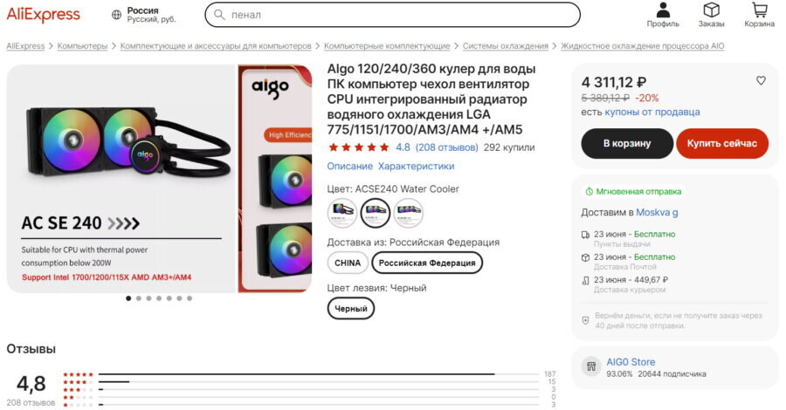Open the Orders box icon
This screenshot has height=410, width=786.
click(x=711, y=10)
